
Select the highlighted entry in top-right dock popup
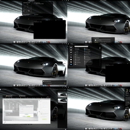pos(102,40)
